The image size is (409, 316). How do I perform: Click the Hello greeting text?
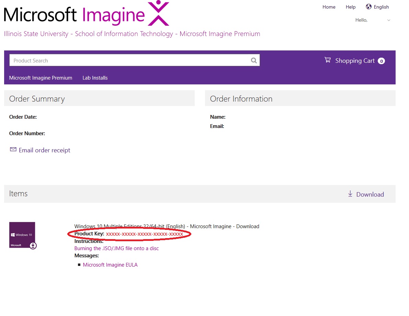(361, 20)
